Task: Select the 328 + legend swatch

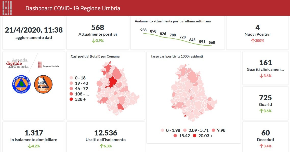Action: coord(71,99)
